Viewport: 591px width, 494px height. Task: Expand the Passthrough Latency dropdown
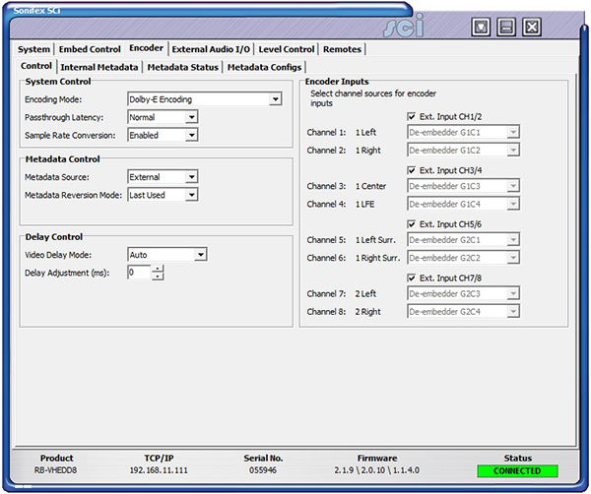click(191, 117)
